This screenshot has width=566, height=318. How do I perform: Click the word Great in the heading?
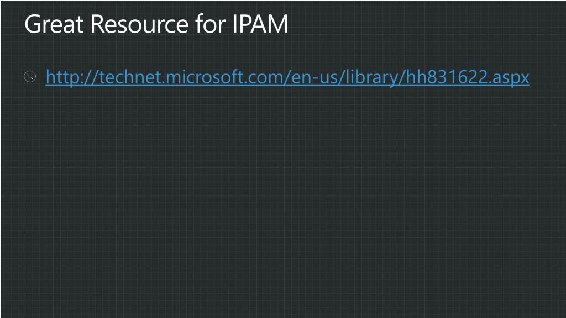(x=54, y=24)
